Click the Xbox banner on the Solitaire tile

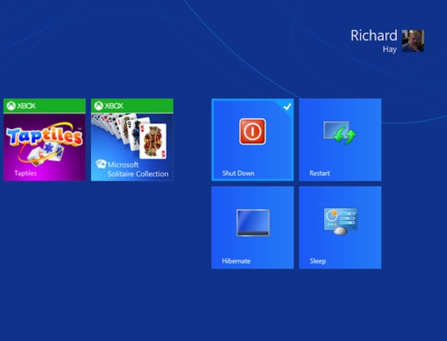coord(132,106)
